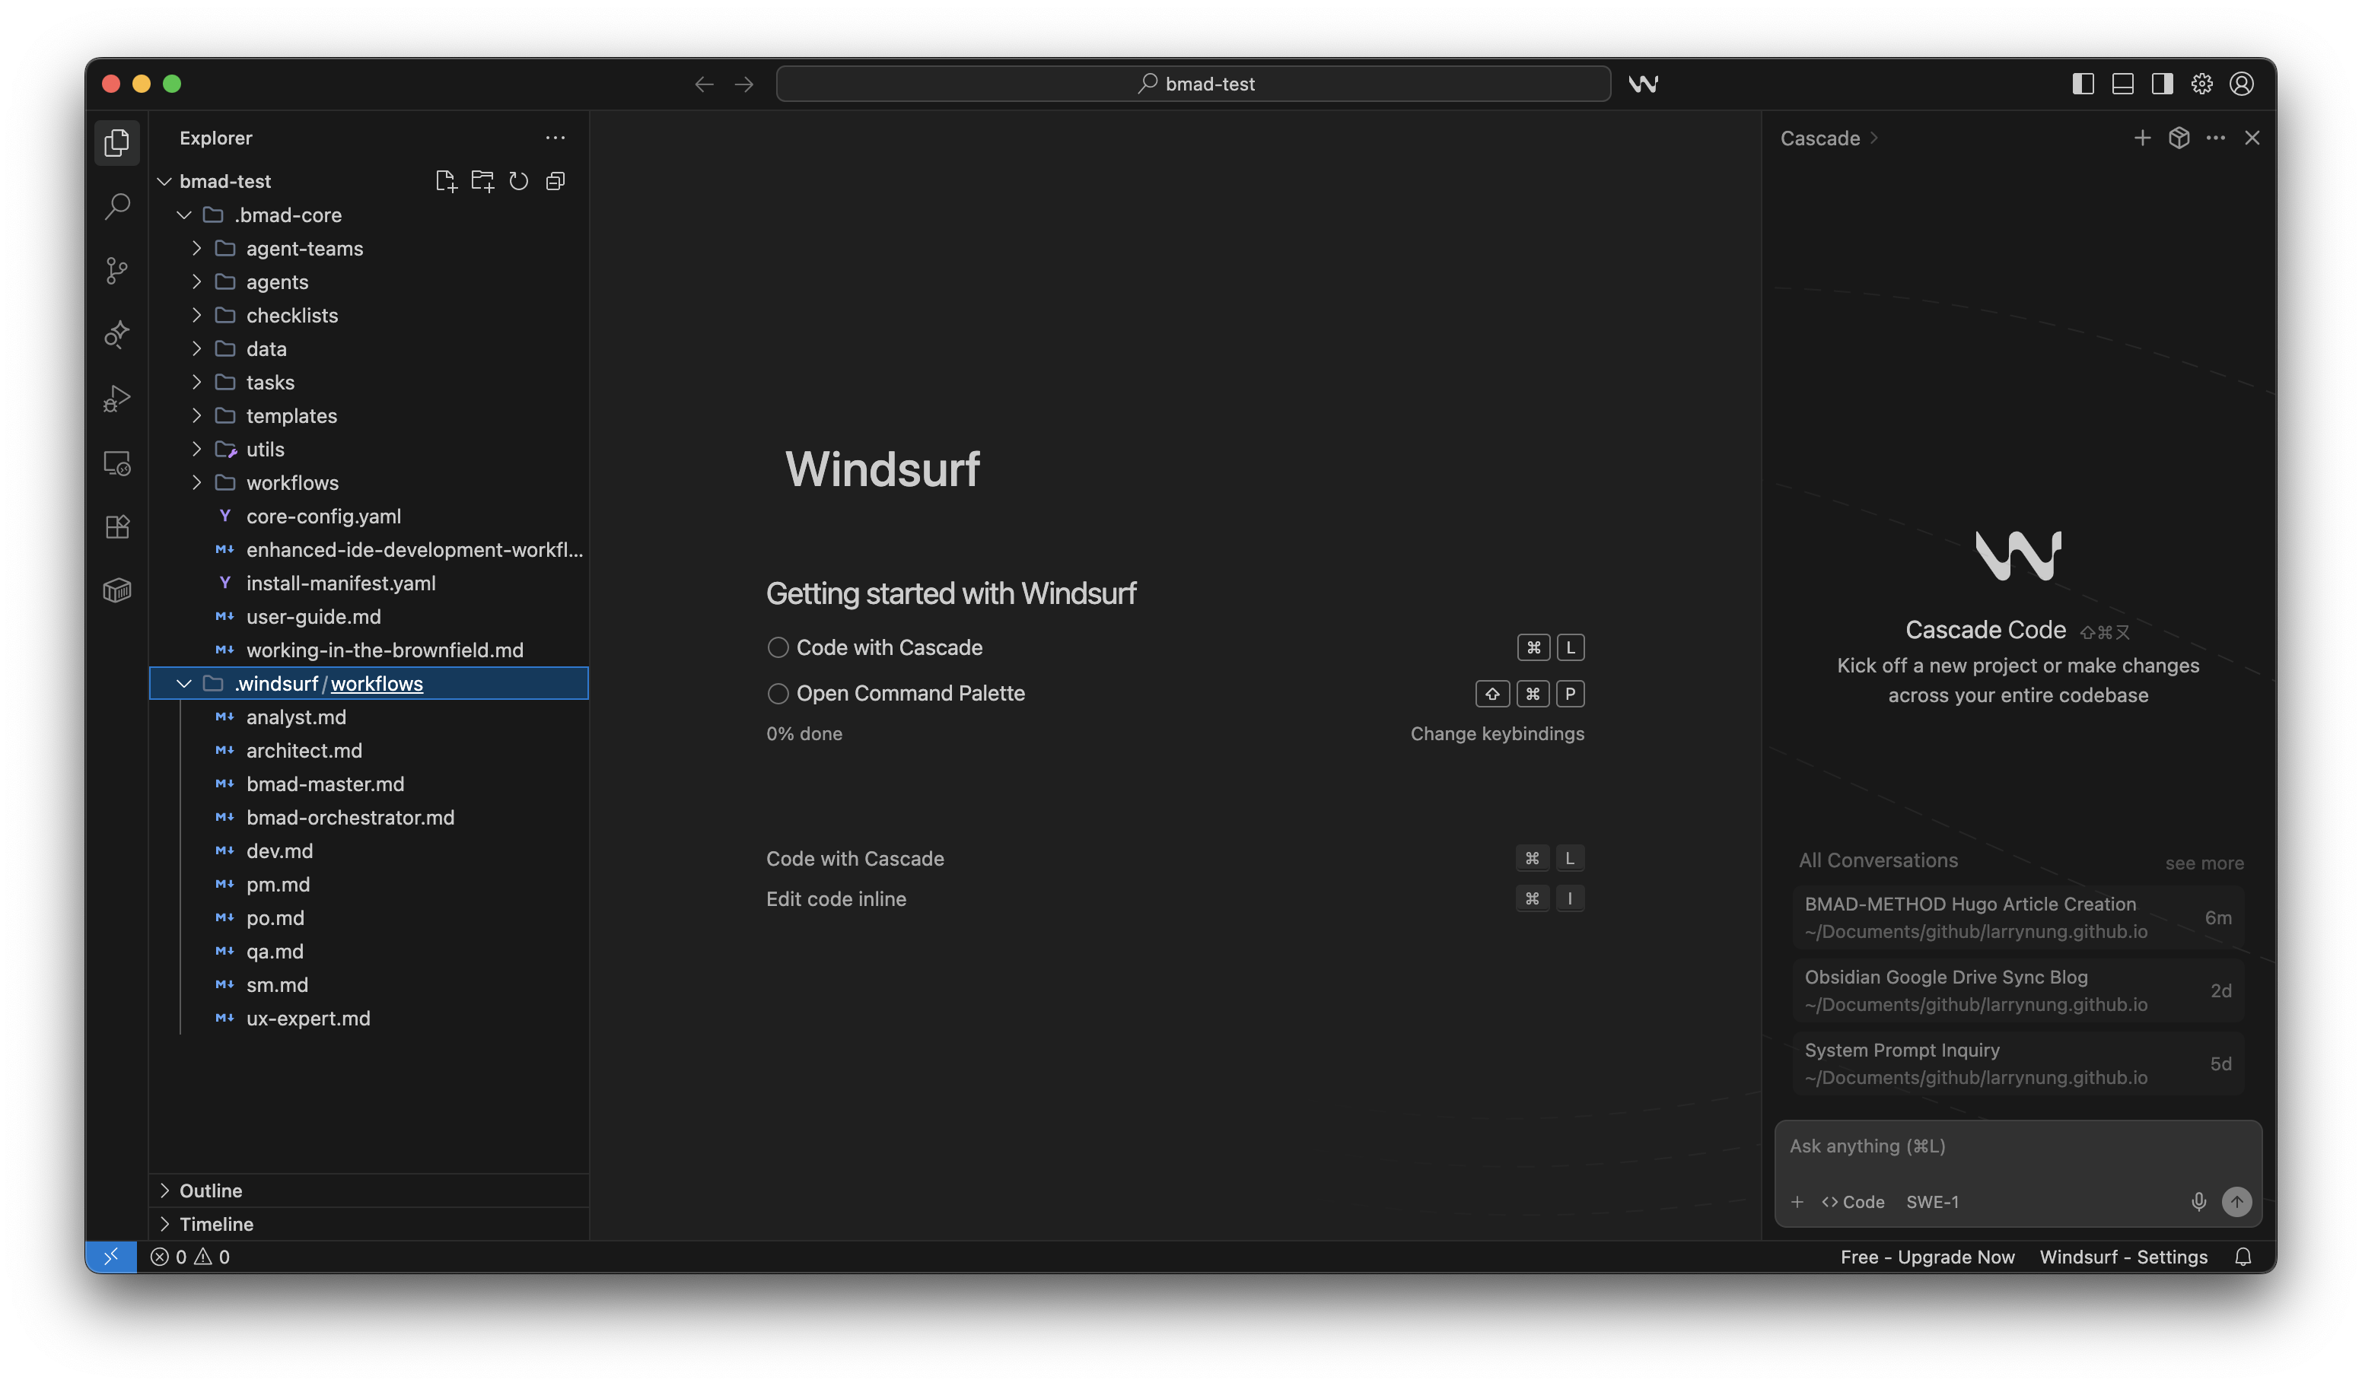Open BMAD-METHOD Hugo Article Creation conversation

point(2018,917)
